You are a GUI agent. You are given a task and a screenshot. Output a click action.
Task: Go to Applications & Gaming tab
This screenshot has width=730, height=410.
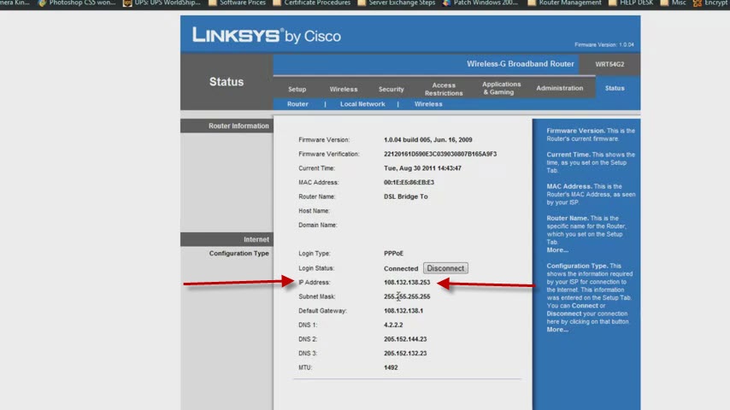click(x=502, y=88)
